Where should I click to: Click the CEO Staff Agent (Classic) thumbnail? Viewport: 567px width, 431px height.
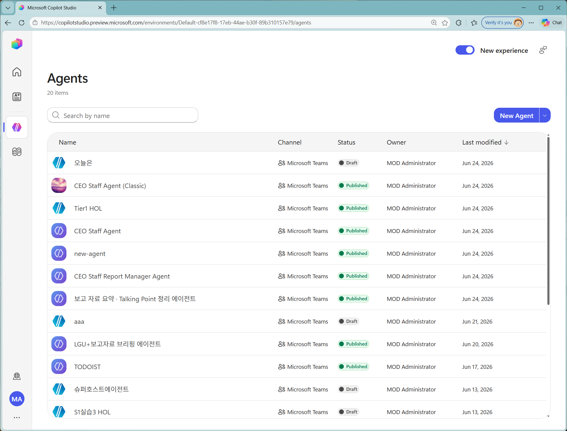(x=59, y=185)
